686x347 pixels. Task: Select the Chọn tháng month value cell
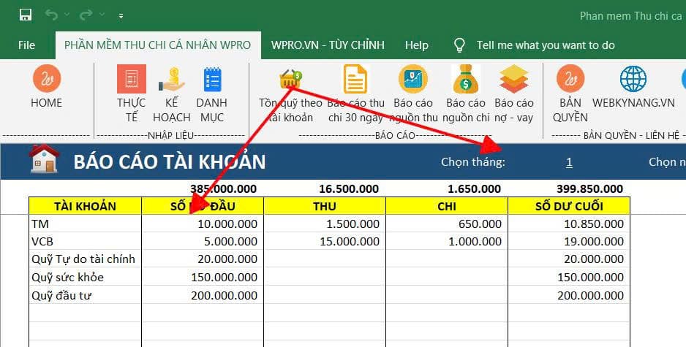(x=569, y=162)
